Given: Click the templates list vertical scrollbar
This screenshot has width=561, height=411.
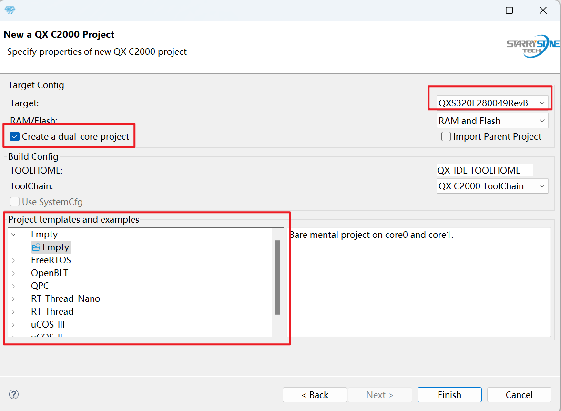Looking at the screenshot, I should 277,277.
